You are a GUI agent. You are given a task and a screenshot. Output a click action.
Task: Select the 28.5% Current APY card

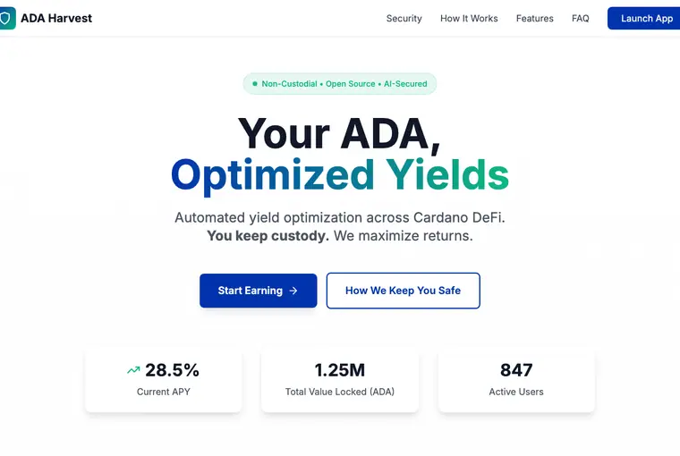click(x=164, y=380)
